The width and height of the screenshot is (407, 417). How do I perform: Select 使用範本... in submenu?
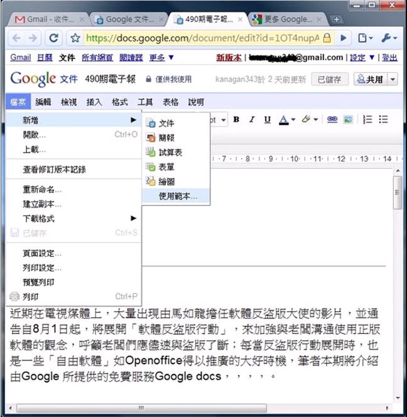[176, 197]
